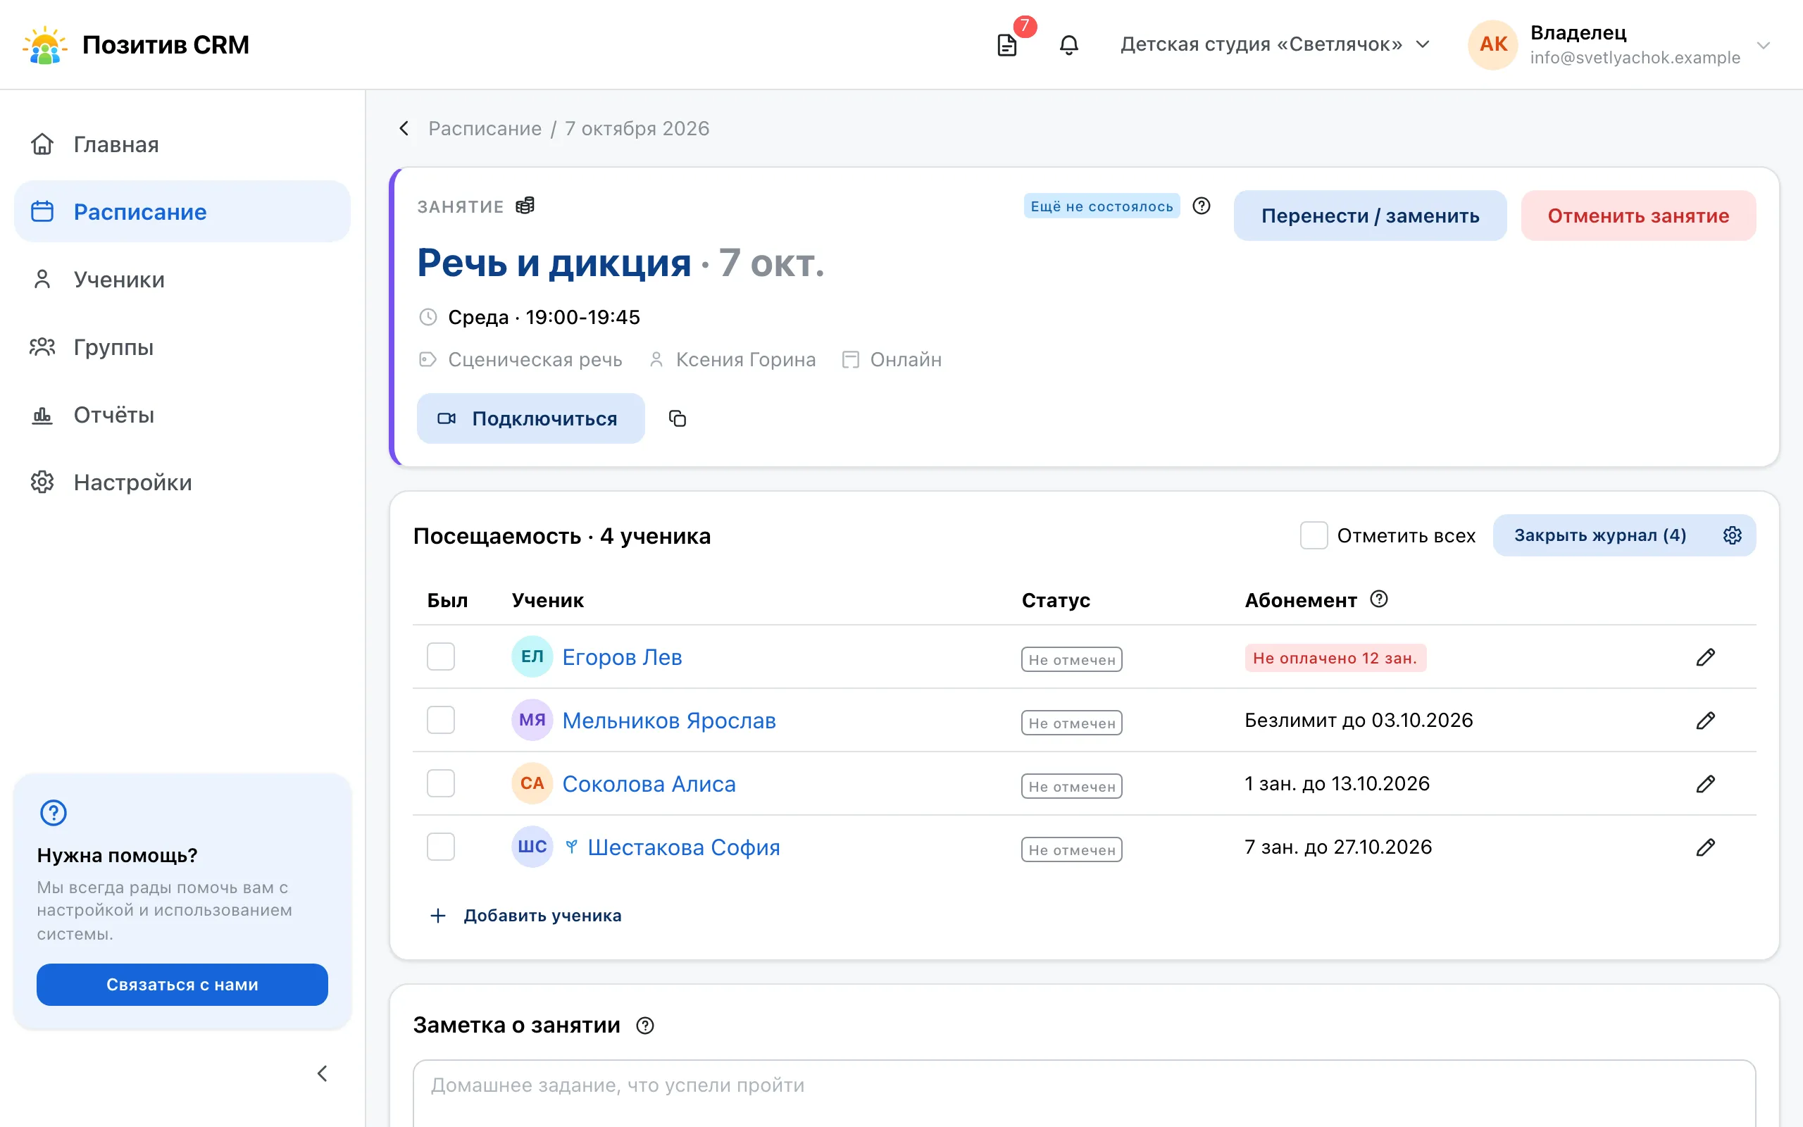Copy the lesson connection link
This screenshot has width=1803, height=1127.
[x=678, y=418]
